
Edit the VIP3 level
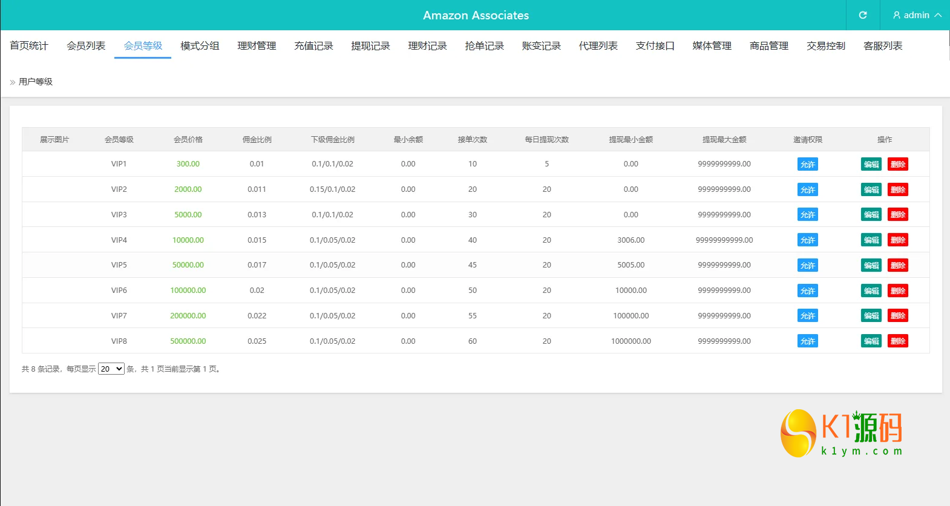pyautogui.click(x=871, y=215)
